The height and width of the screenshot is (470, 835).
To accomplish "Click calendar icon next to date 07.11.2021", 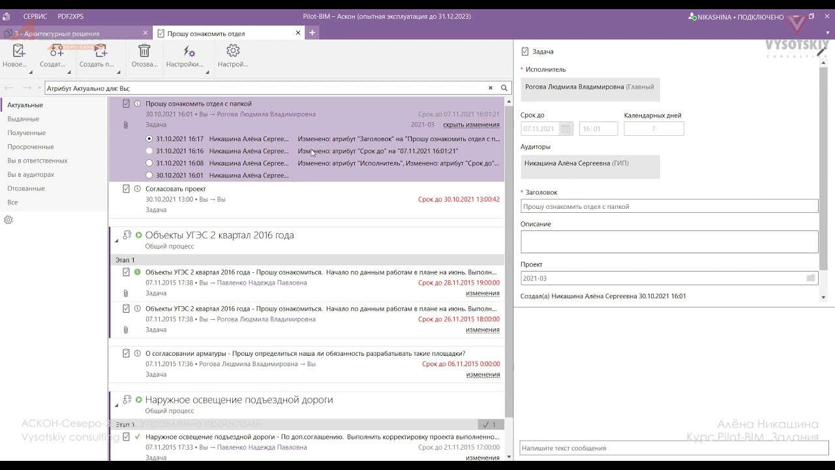I will click(x=566, y=129).
